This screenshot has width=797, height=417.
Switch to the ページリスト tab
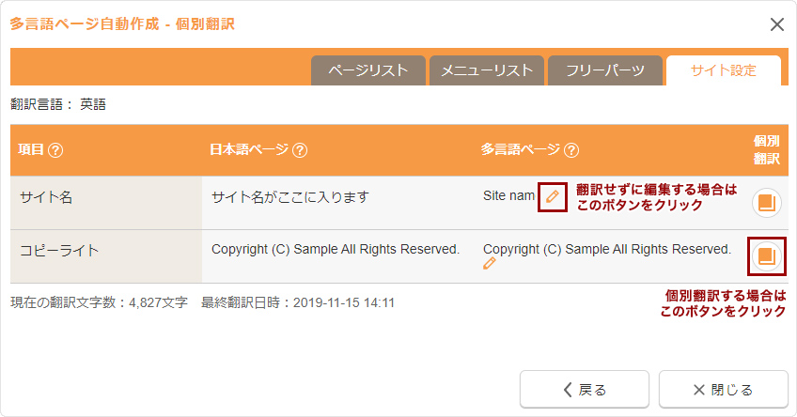click(x=368, y=70)
